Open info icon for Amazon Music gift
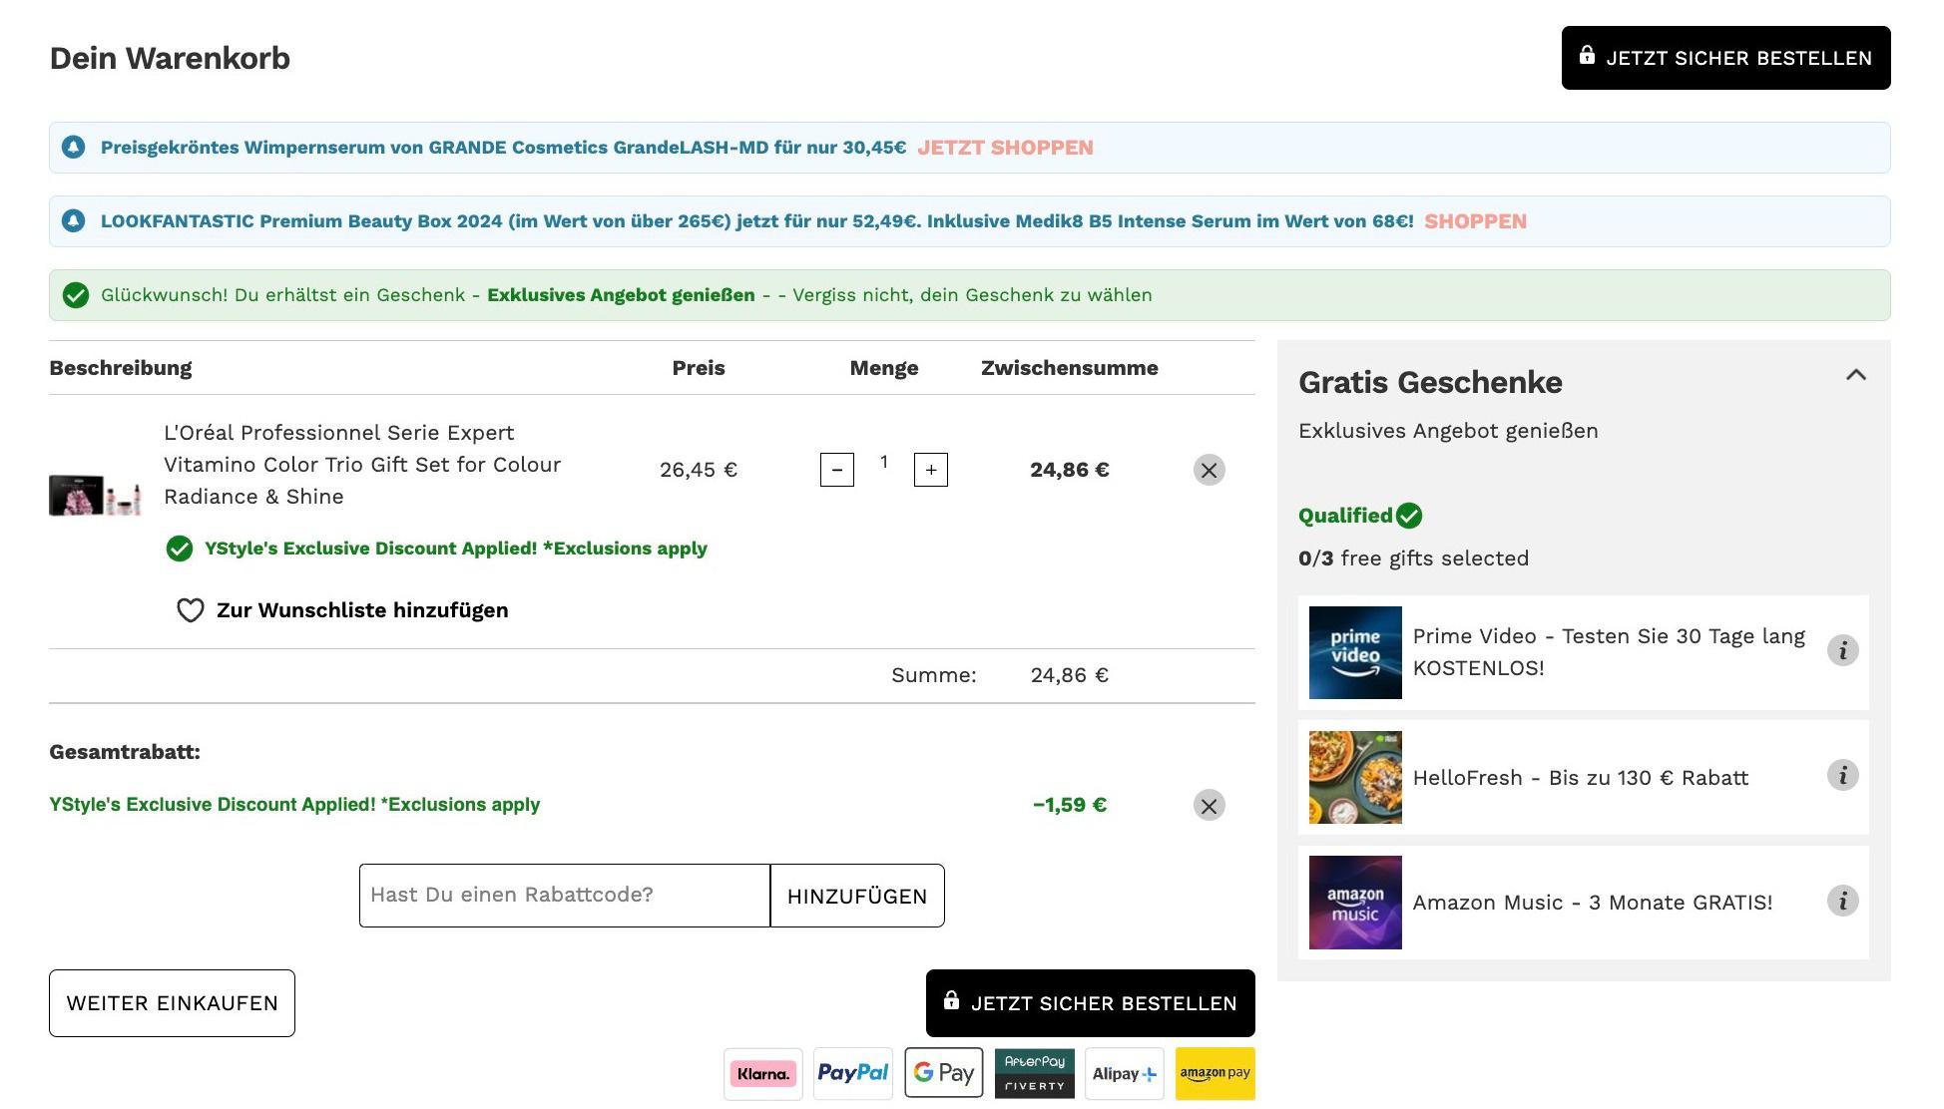The height and width of the screenshot is (1109, 1944). coord(1843,901)
